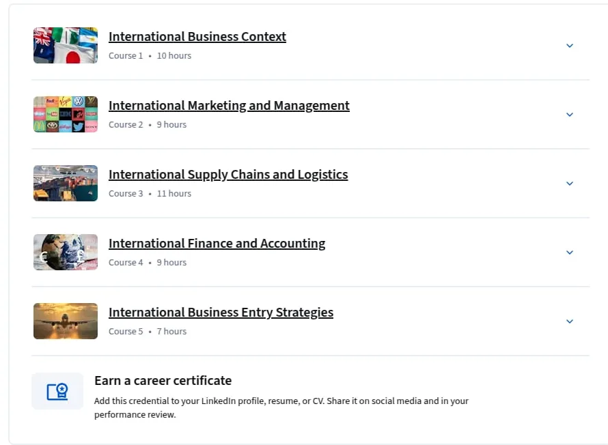Click the Course 3 11 hours label
Viewport: 608px width, 445px height.
click(150, 194)
